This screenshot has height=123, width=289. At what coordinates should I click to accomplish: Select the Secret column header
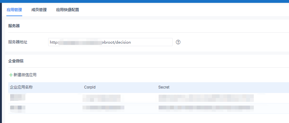point(164,87)
